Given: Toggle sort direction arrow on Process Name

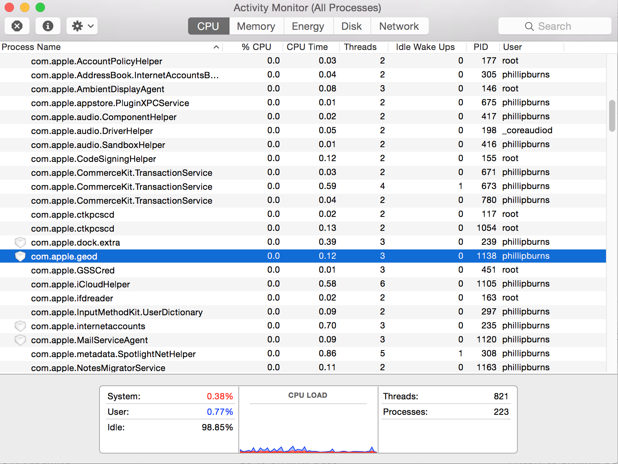Looking at the screenshot, I should pyautogui.click(x=216, y=47).
